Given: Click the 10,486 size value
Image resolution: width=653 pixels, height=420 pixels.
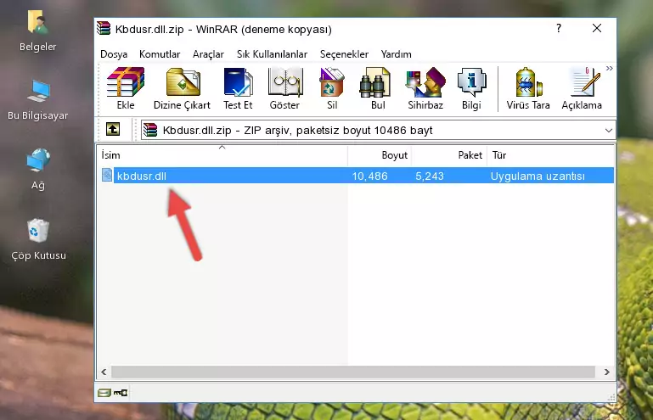Looking at the screenshot, I should pos(370,176).
